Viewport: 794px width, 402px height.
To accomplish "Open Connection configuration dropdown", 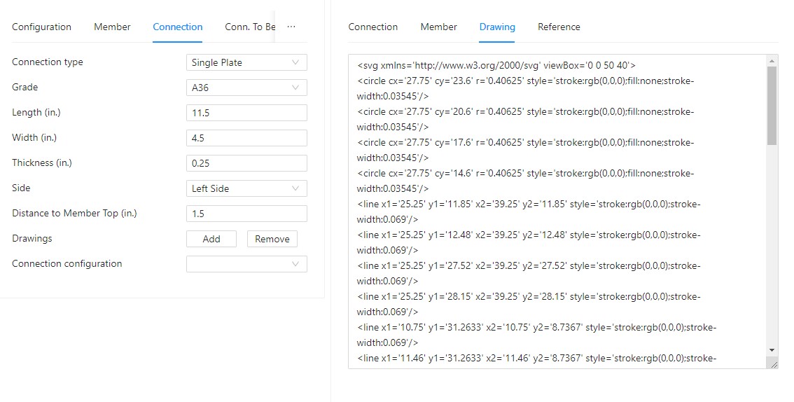I will [x=246, y=264].
